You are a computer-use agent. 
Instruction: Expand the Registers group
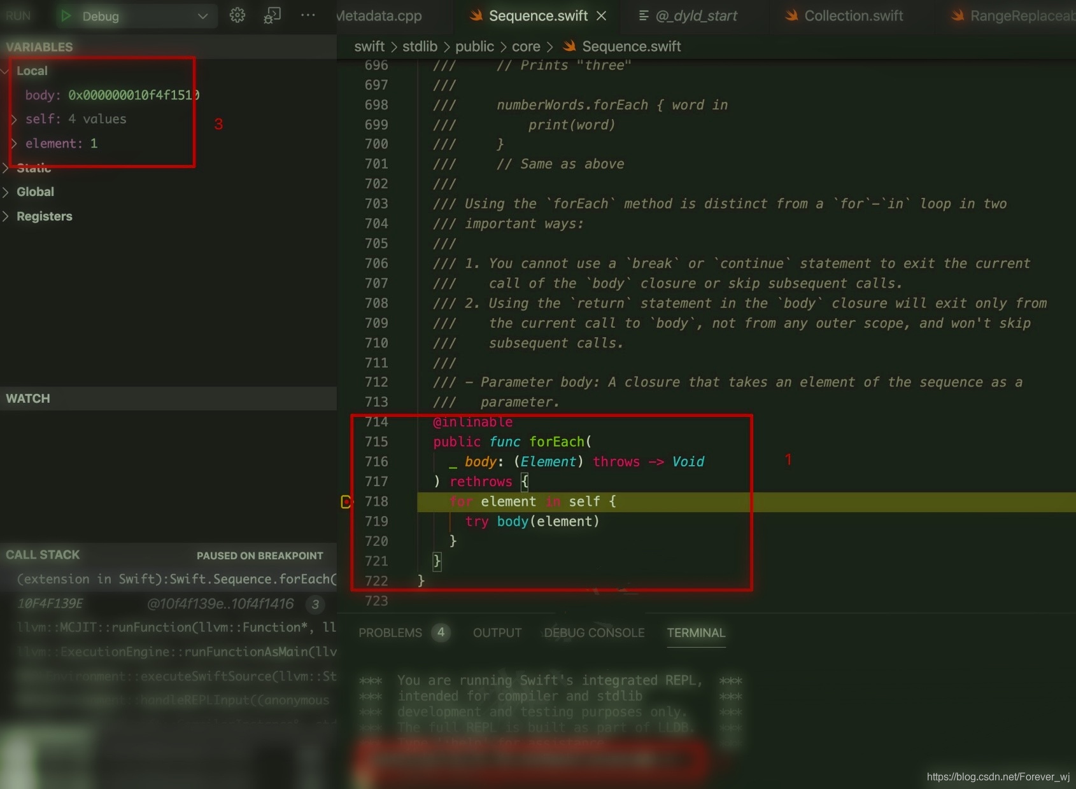pyautogui.click(x=5, y=216)
